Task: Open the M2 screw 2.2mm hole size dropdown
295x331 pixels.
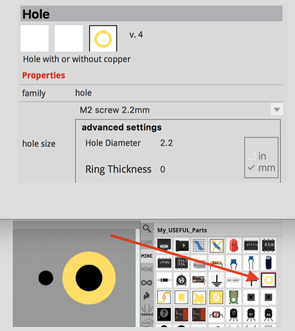Action: pyautogui.click(x=179, y=110)
